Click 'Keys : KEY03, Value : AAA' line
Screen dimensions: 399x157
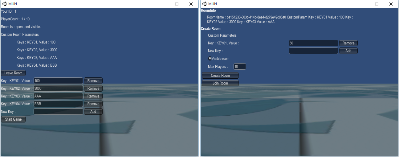[x=37, y=58]
